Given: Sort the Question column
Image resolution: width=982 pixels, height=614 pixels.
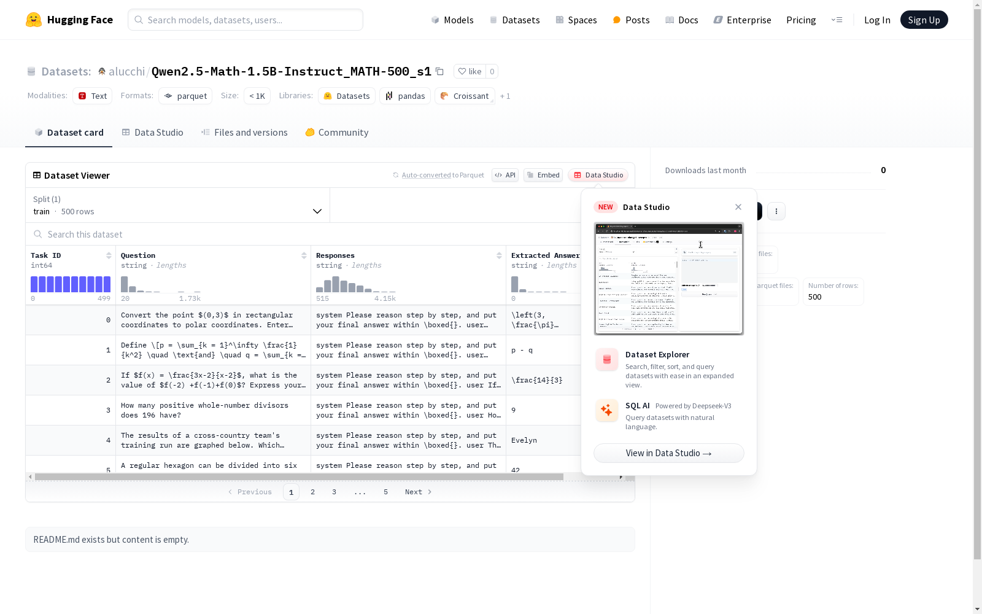Looking at the screenshot, I should (304, 255).
